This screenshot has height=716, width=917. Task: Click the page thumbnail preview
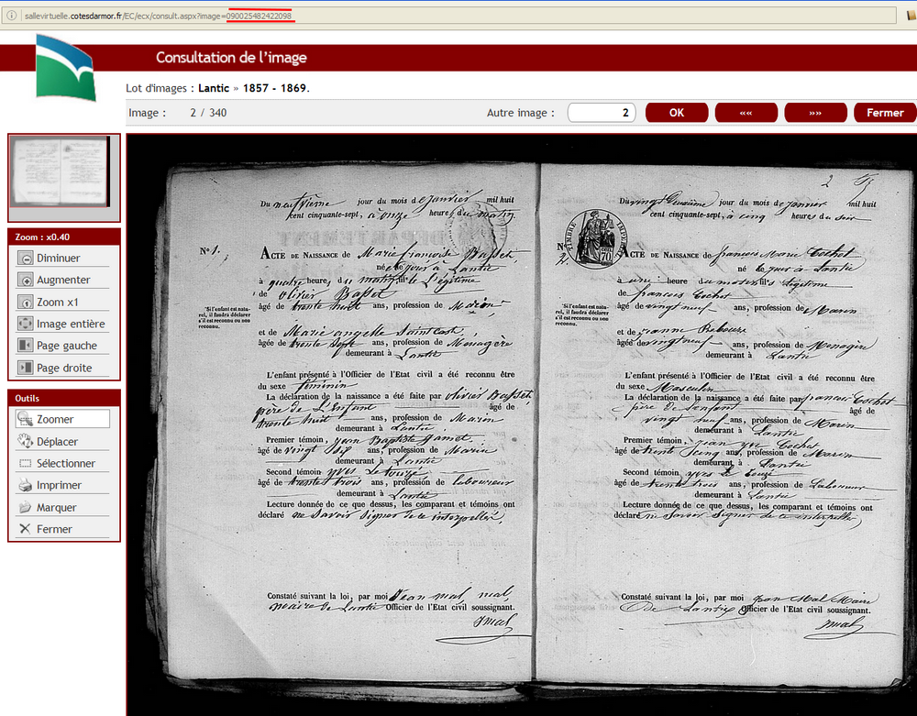click(x=63, y=177)
